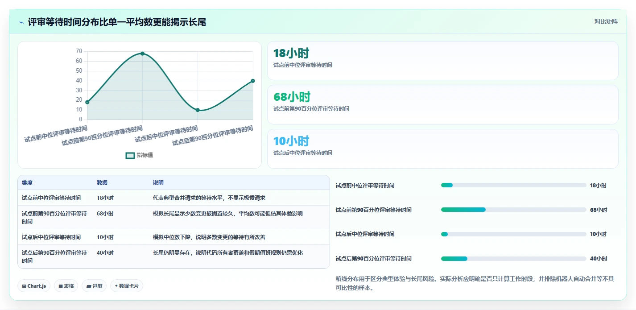Click the x-axis label 试点后中位评审等待时间 in chart
This screenshot has width=636, height=310.
point(166,134)
